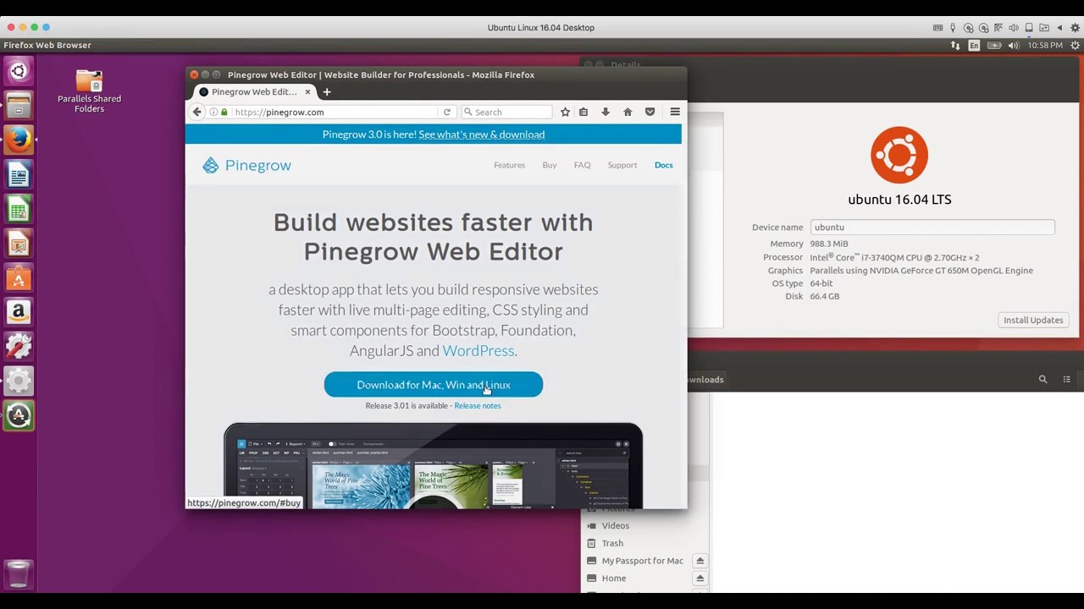Image resolution: width=1084 pixels, height=609 pixels.
Task: Reload the pinegrow.com page
Action: [446, 112]
